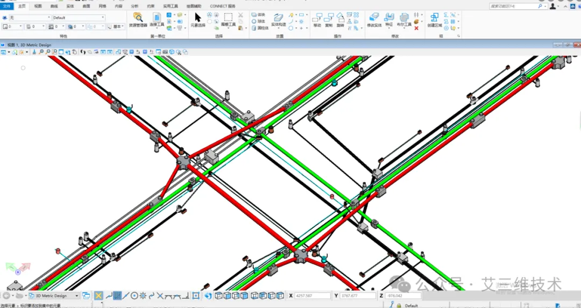The width and height of the screenshot is (581, 308).
Task: Toggle the yellow AccuSnap button at bottom
Action: click(x=98, y=296)
